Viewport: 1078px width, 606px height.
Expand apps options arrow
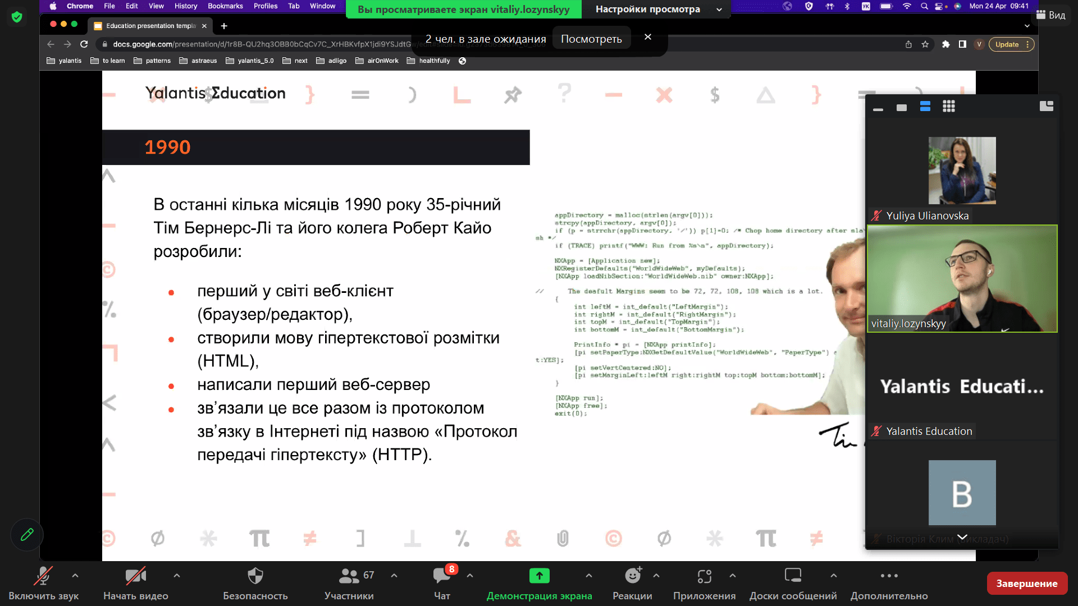coord(733,576)
